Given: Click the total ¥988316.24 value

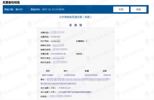Looking at the screenshot, I should tap(64, 88).
